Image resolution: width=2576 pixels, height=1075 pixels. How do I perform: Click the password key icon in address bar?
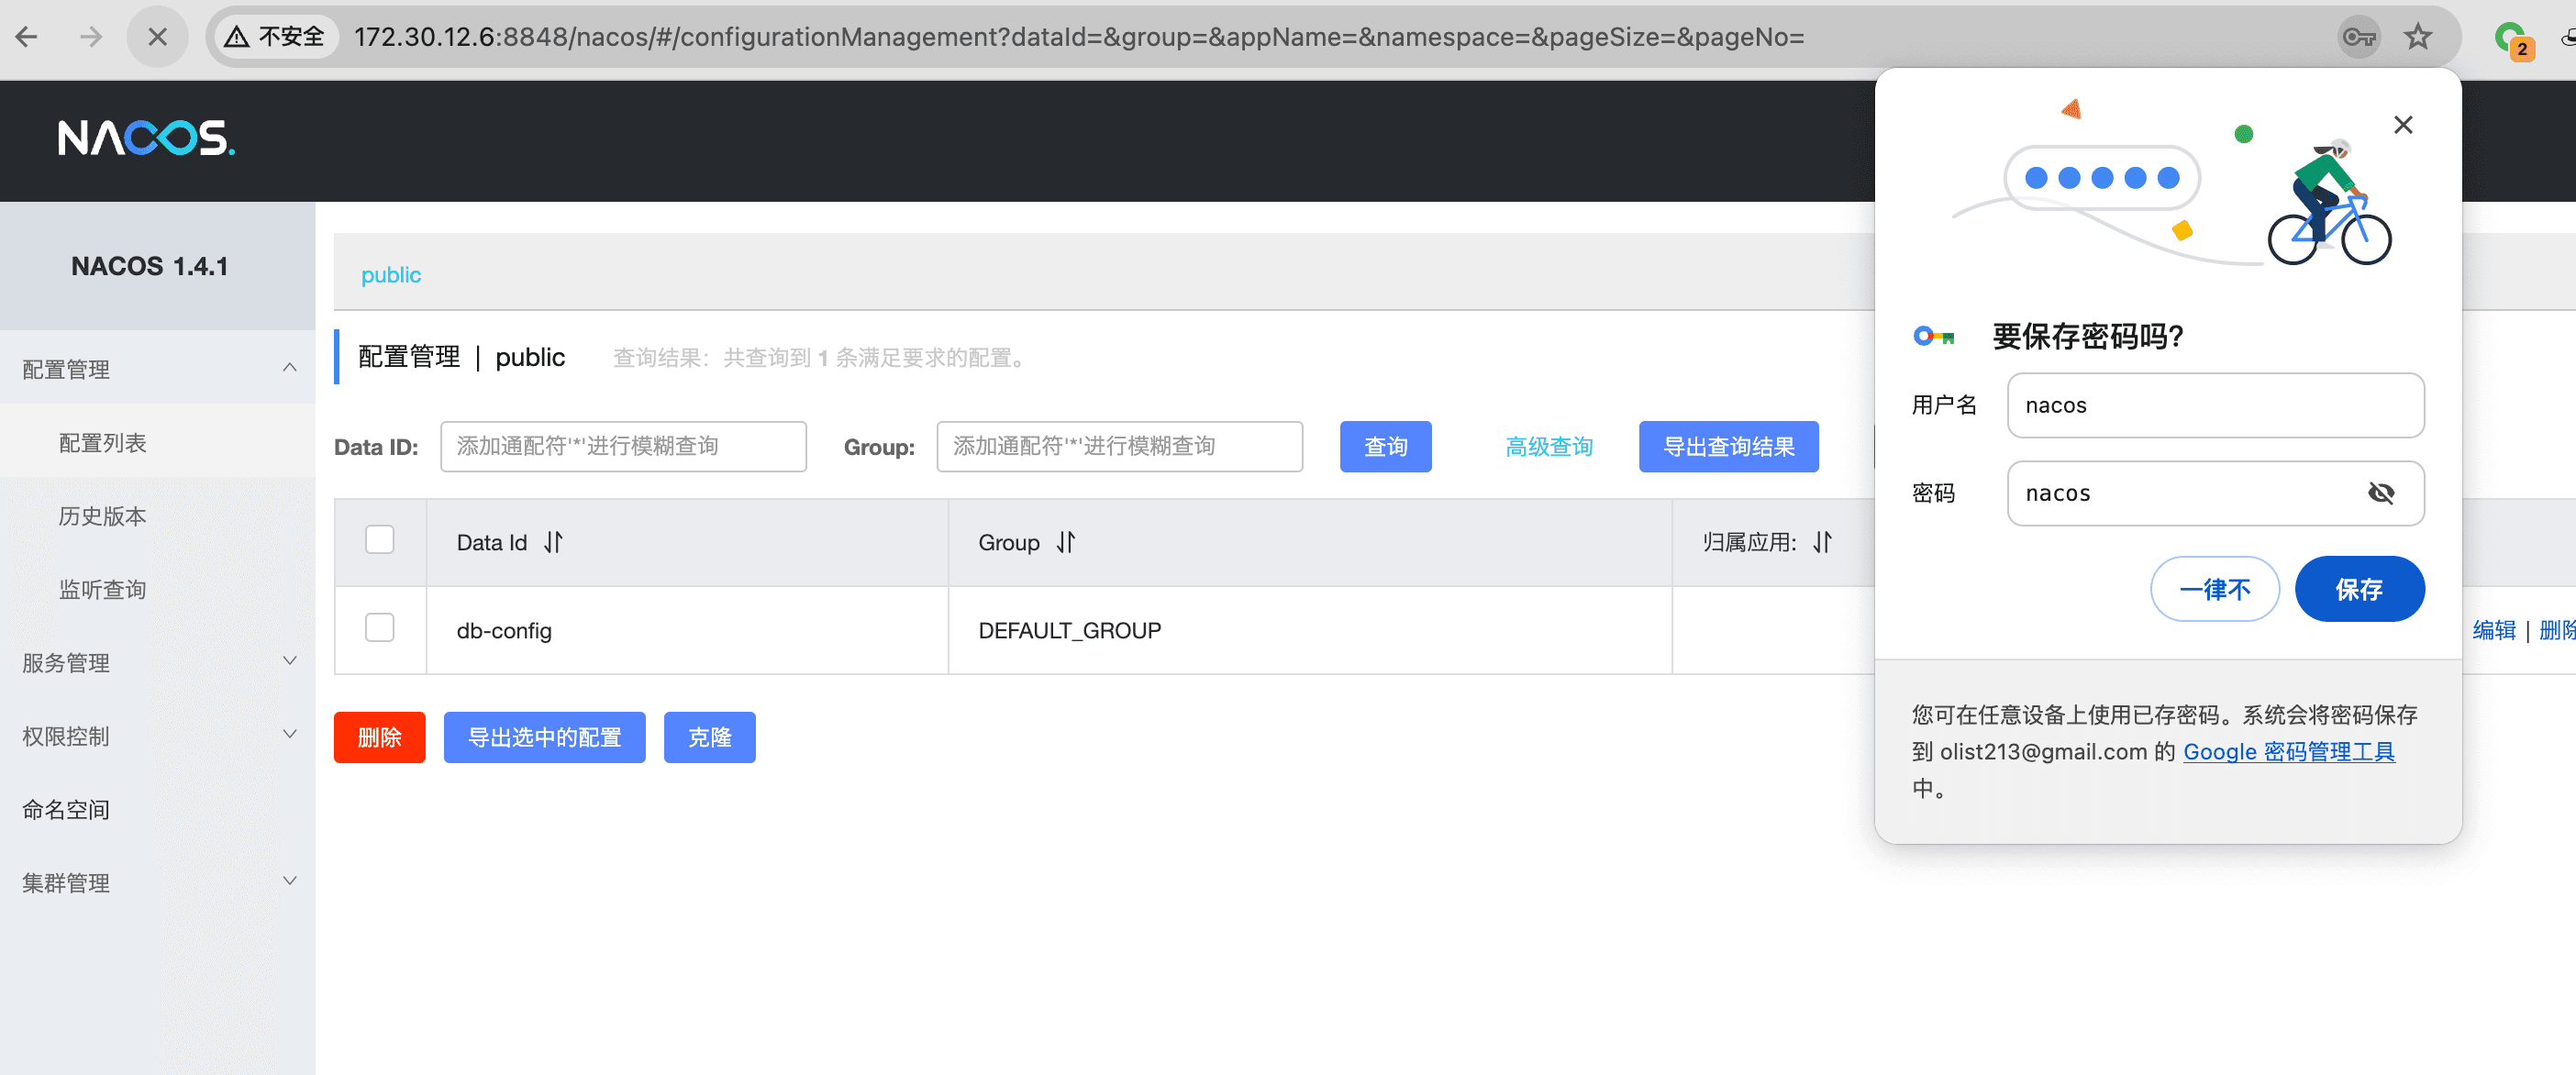click(2358, 37)
